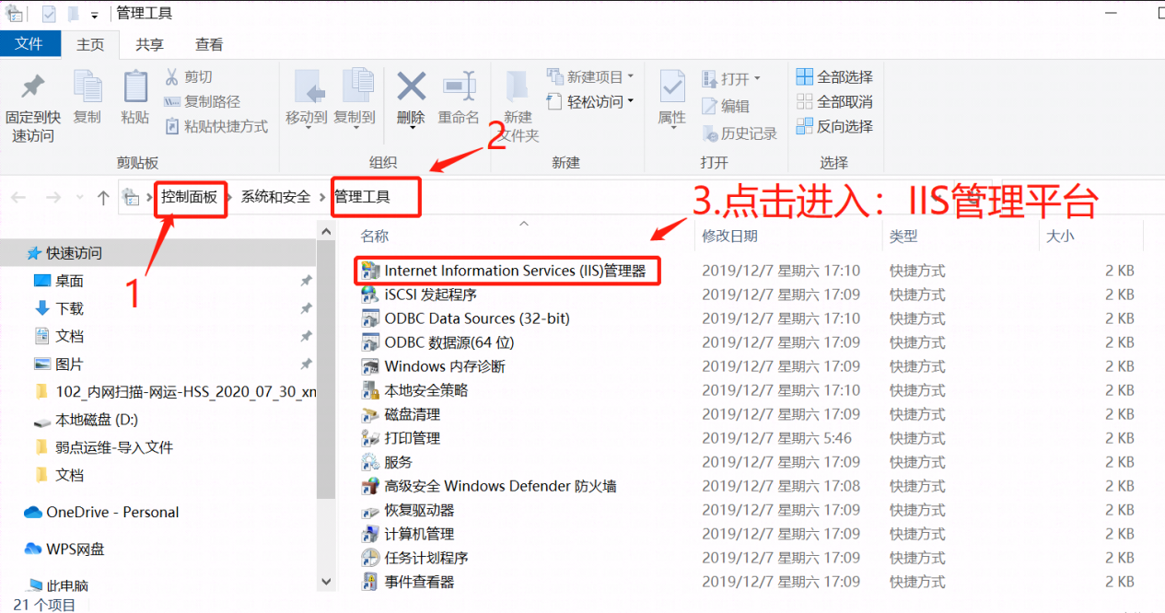Expand the chevron after 控制面板 breadcrumb

[230, 197]
